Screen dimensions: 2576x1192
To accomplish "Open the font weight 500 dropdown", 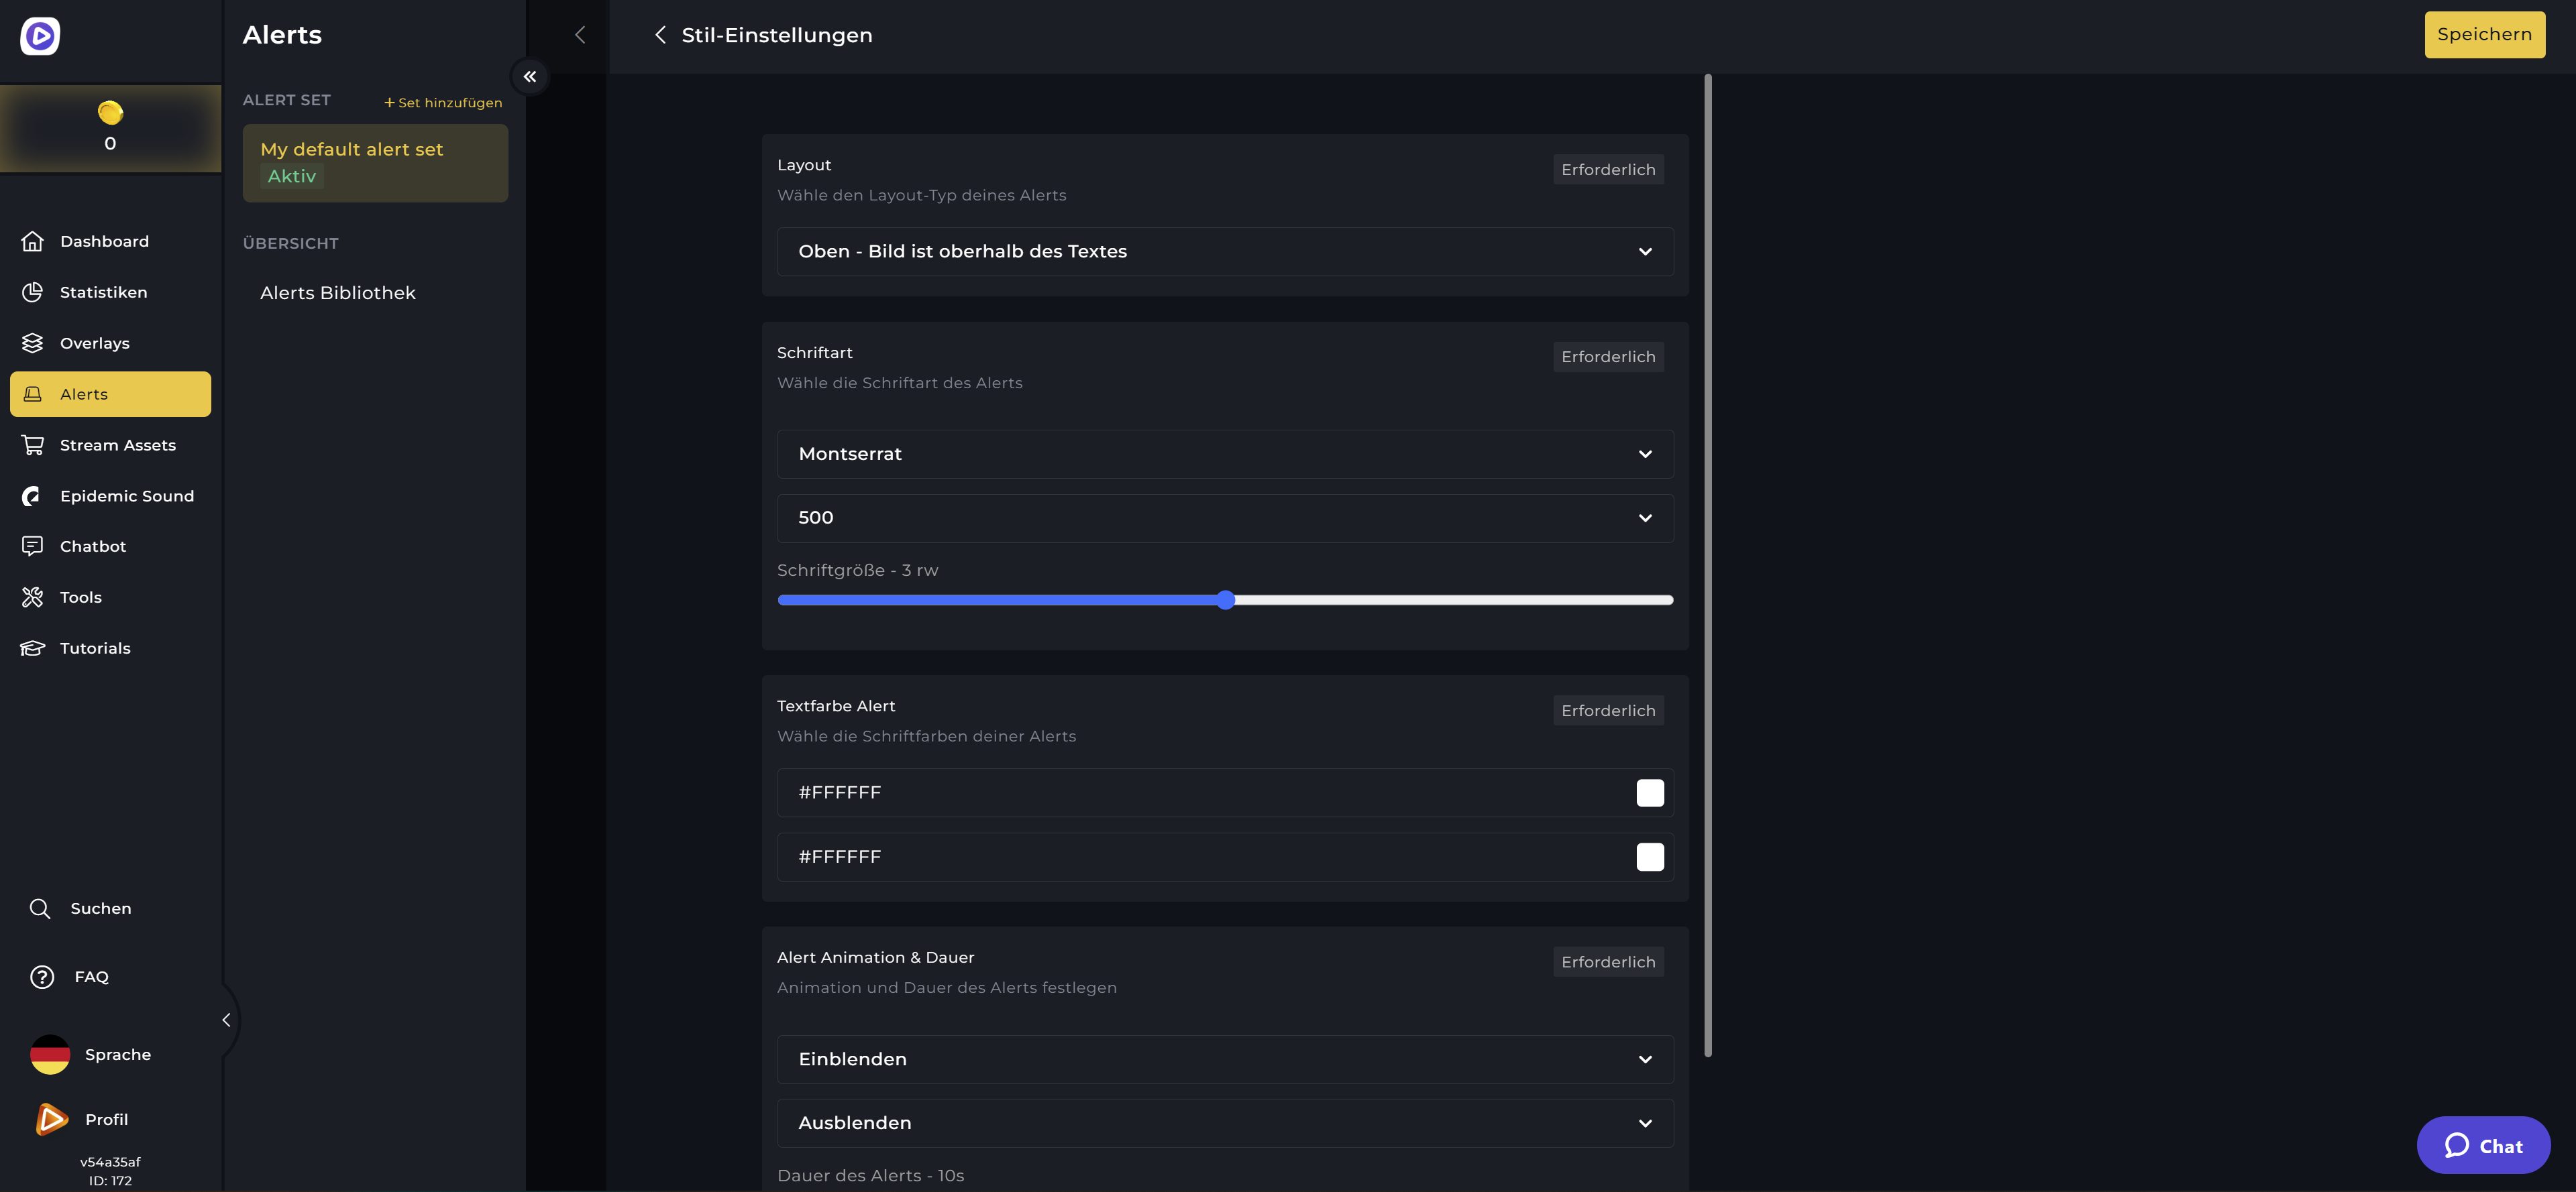I will click(x=1224, y=518).
